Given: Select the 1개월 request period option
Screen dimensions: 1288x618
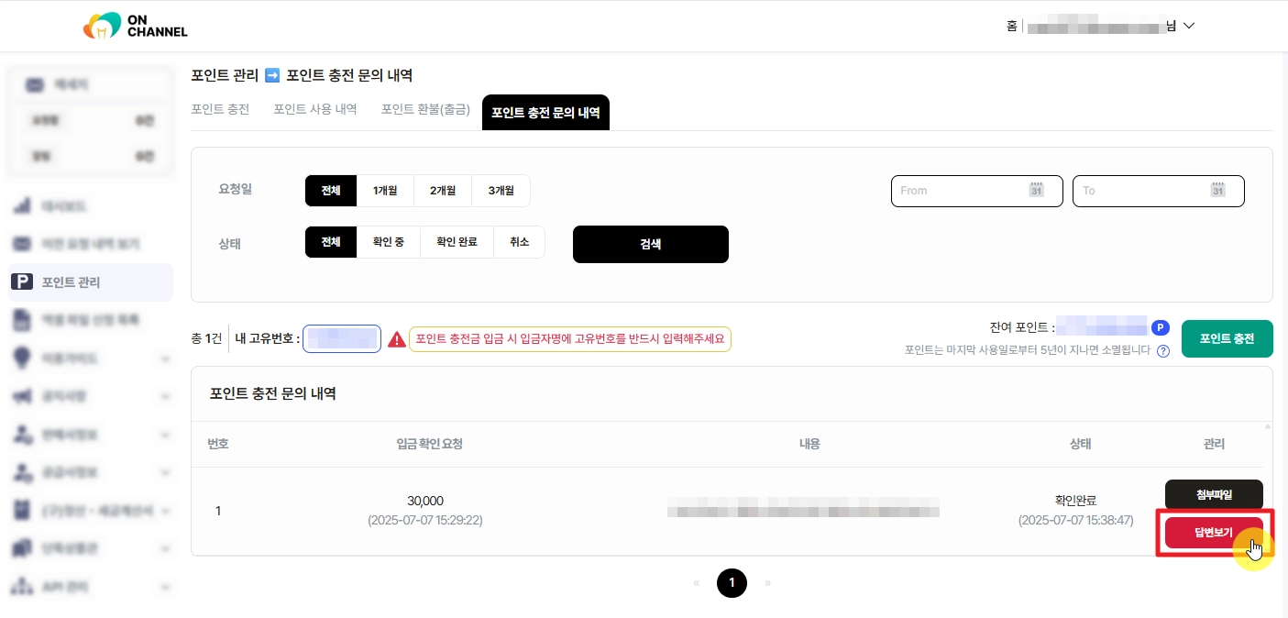Looking at the screenshot, I should (385, 191).
